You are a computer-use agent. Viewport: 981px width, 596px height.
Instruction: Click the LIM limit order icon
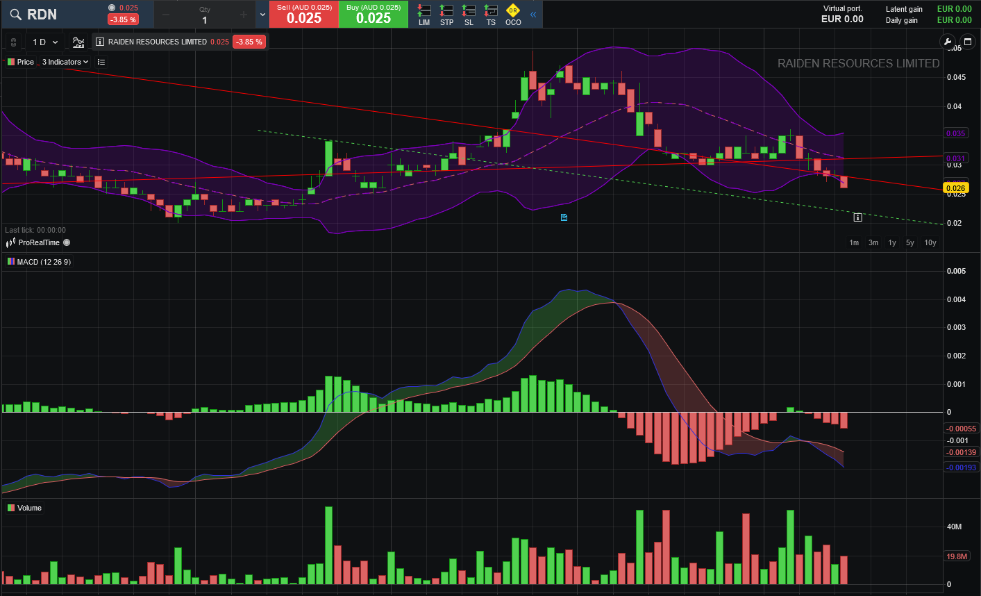tap(424, 10)
